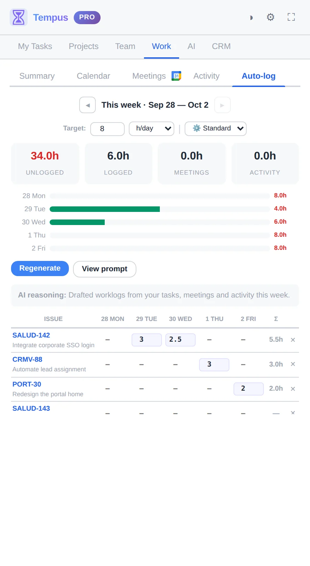Viewport: 310px width, 566px height.
Task: Click the 29 TUE column header
Action: (x=146, y=319)
